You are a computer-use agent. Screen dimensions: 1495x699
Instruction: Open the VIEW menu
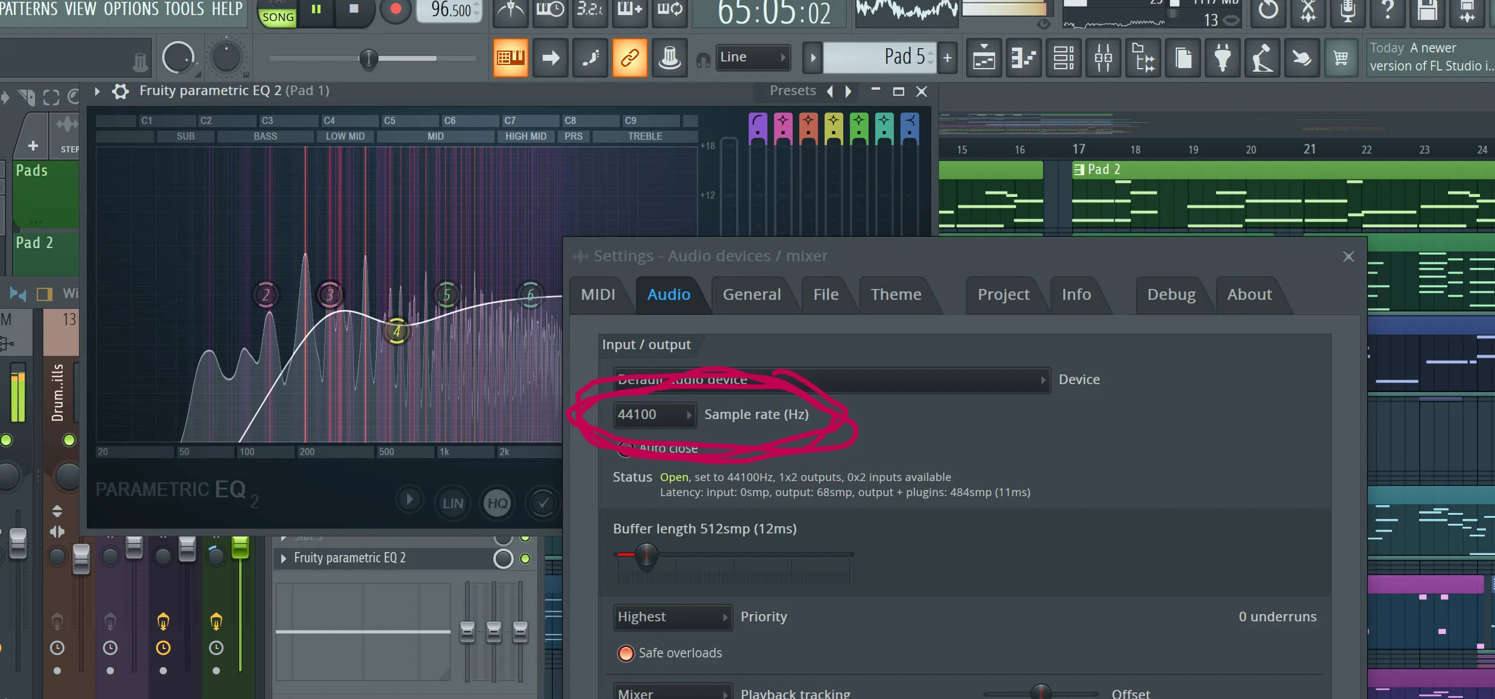click(80, 8)
